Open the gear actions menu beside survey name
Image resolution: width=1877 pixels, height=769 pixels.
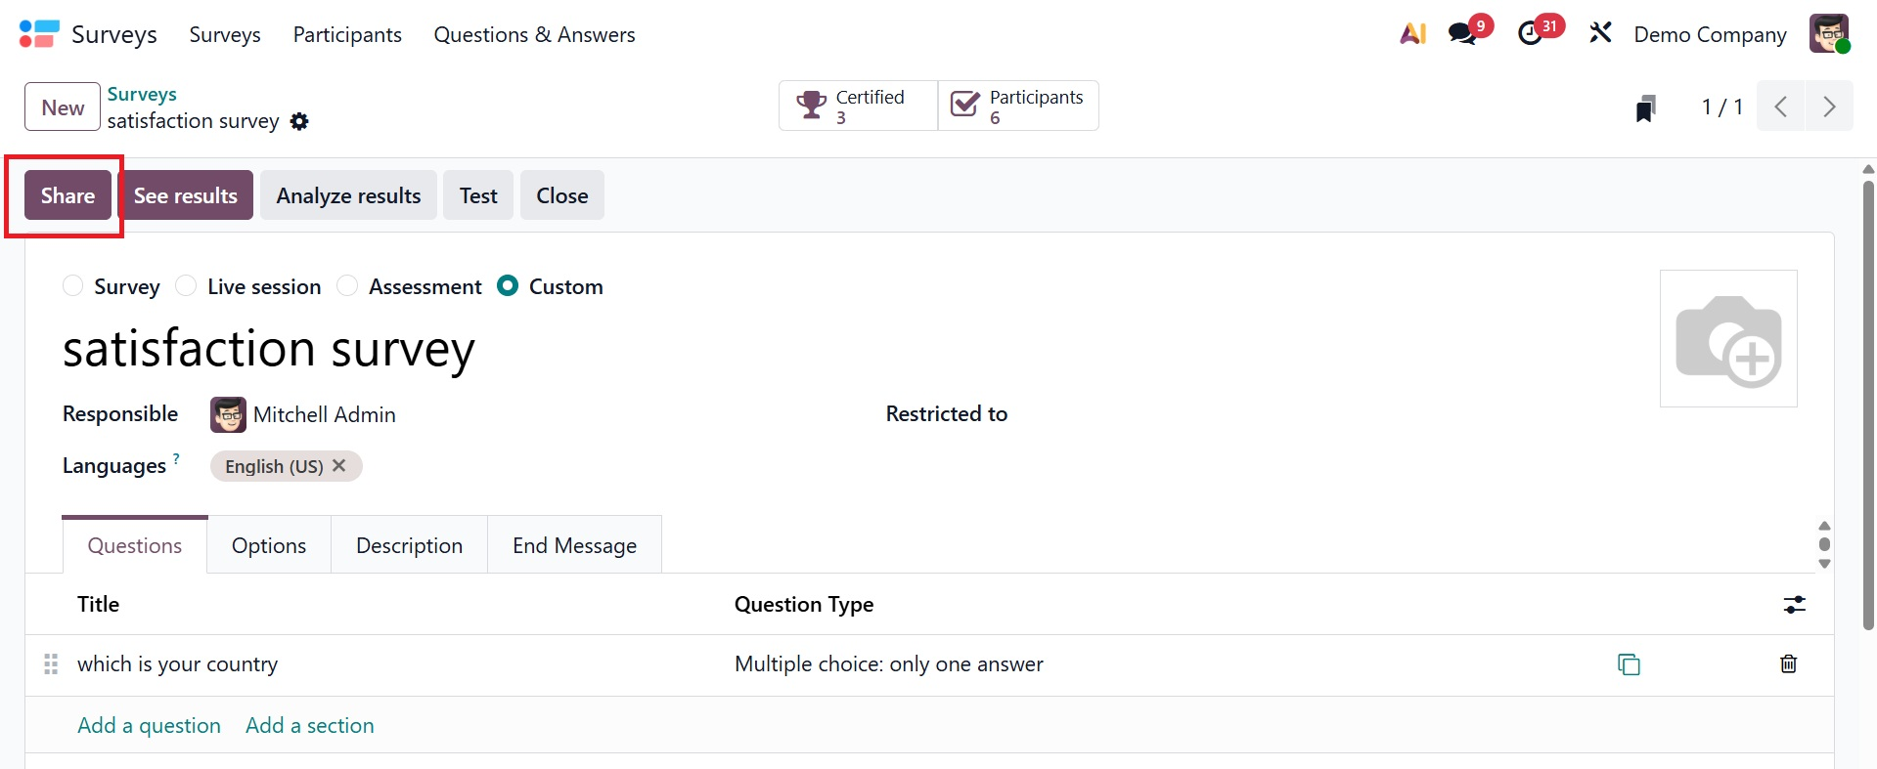pyautogui.click(x=299, y=121)
